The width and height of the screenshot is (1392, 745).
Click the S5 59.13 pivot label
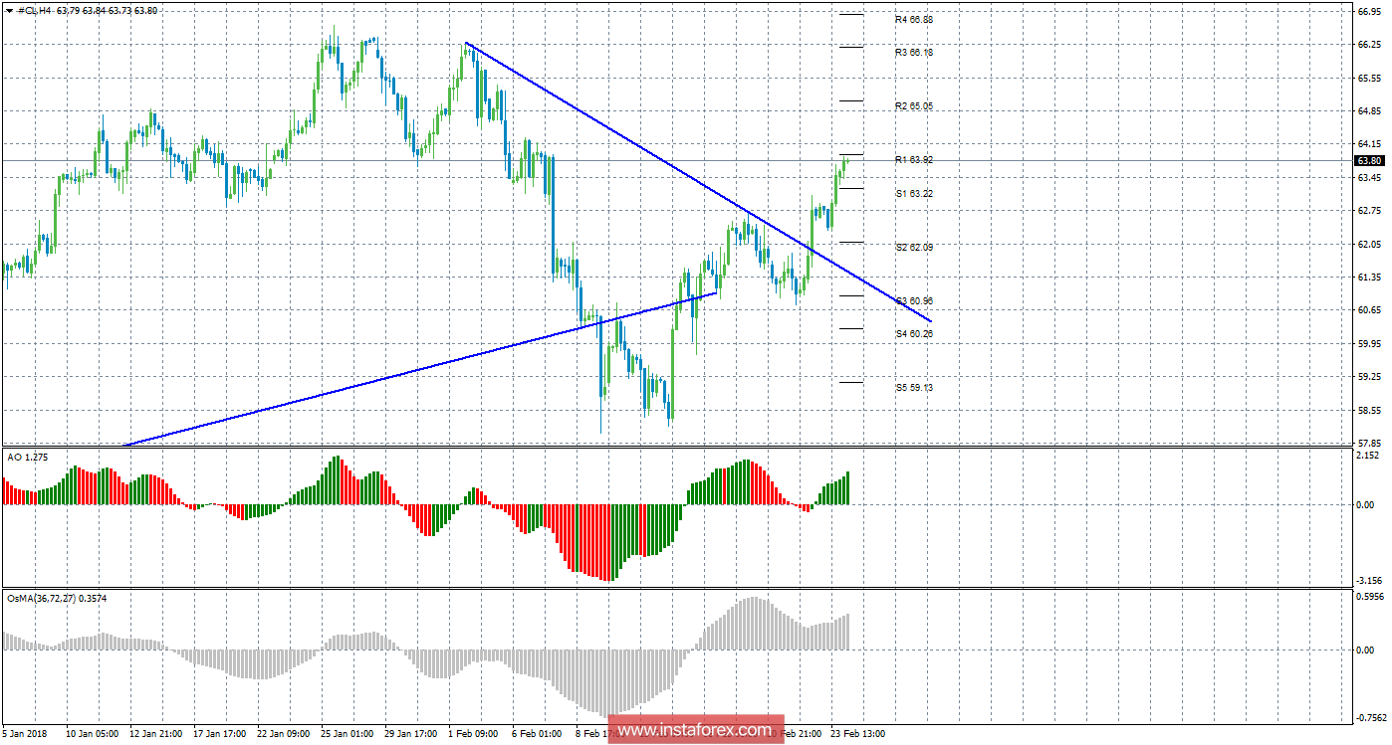(913, 387)
